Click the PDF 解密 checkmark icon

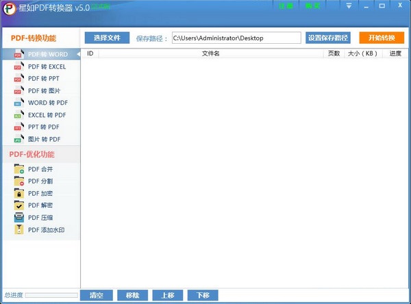click(x=19, y=205)
